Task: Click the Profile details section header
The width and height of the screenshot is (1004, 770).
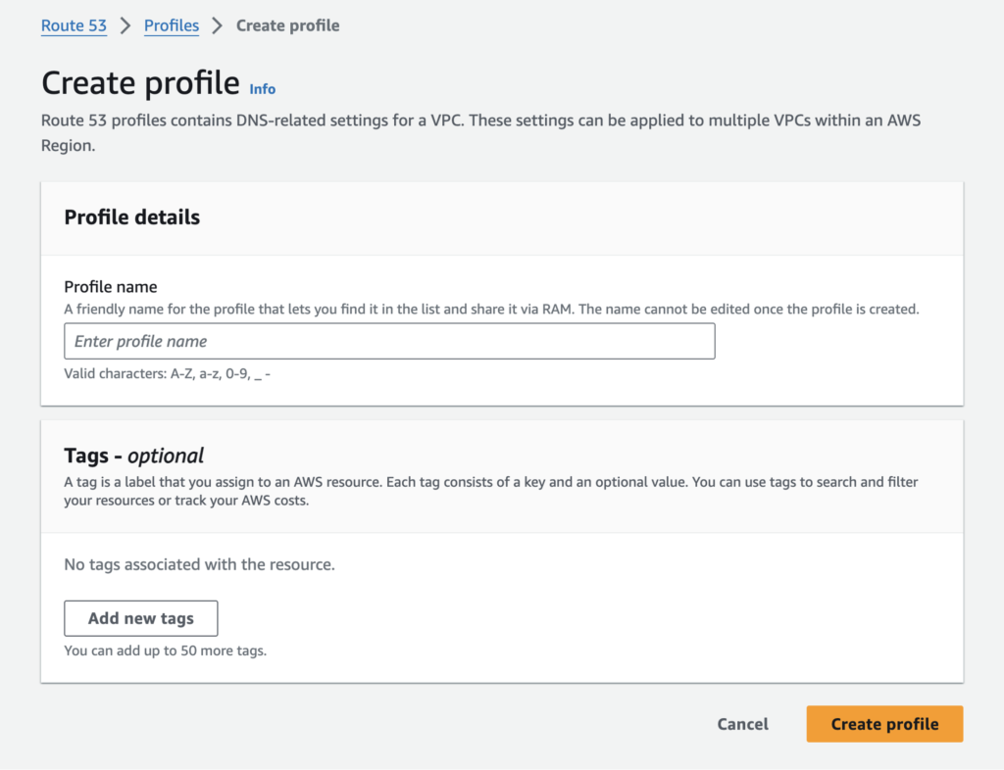Action: pos(131,217)
